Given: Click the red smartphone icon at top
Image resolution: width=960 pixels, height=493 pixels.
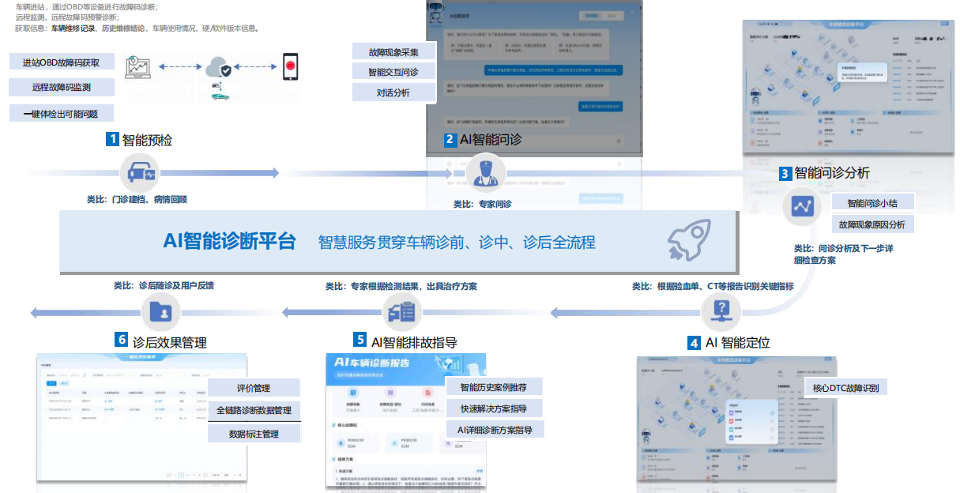Looking at the screenshot, I should [x=291, y=65].
